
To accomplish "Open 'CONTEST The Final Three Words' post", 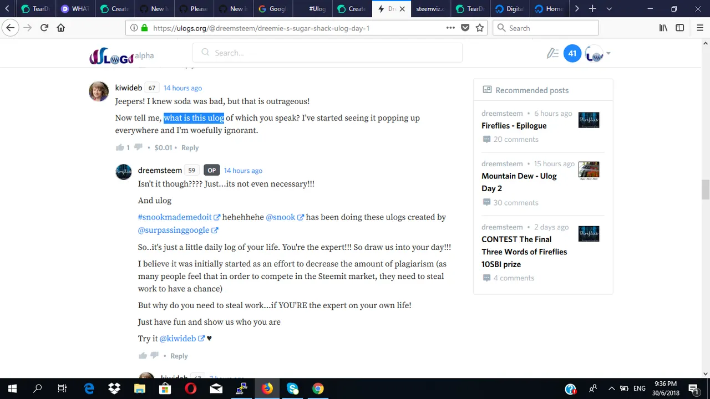I will pyautogui.click(x=524, y=252).
